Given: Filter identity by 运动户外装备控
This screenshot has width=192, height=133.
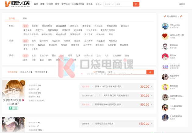Looking at the screenshot, I should (30, 34).
